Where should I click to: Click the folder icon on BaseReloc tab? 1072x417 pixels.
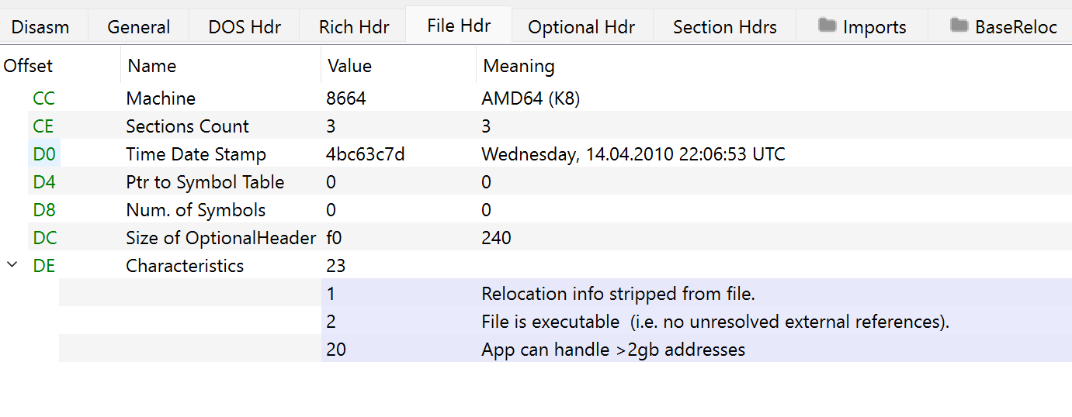[959, 26]
